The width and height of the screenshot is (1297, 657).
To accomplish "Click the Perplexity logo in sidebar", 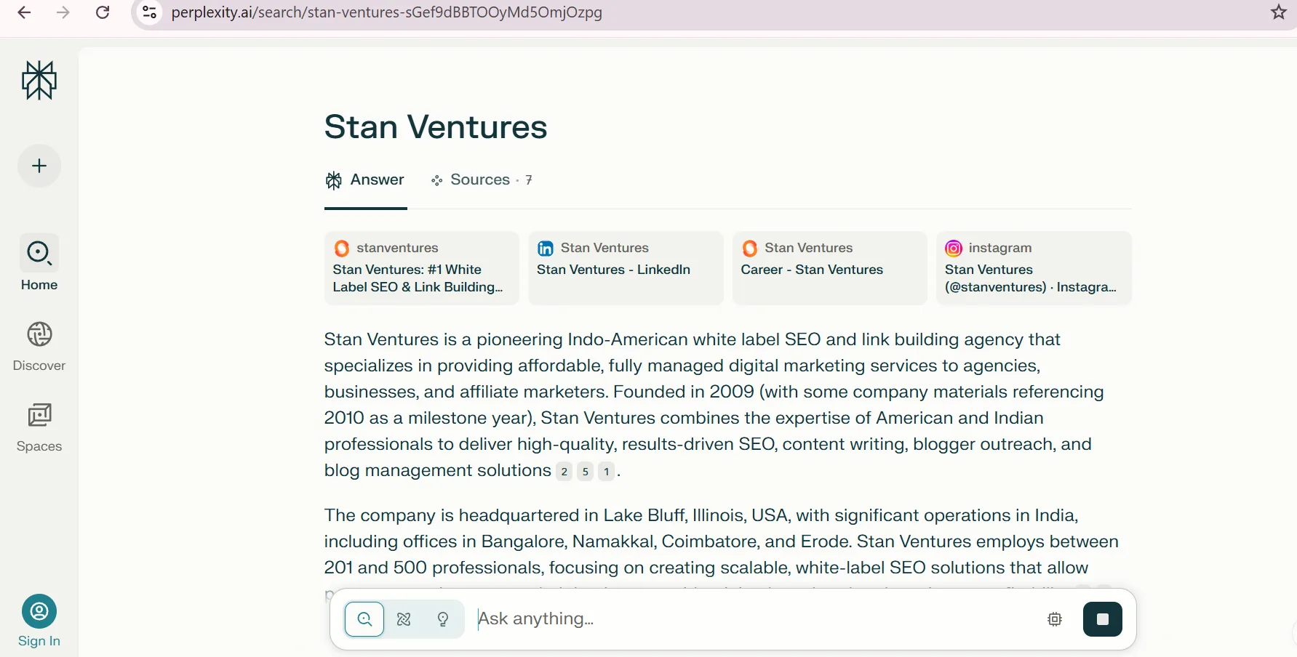I will coord(39,80).
